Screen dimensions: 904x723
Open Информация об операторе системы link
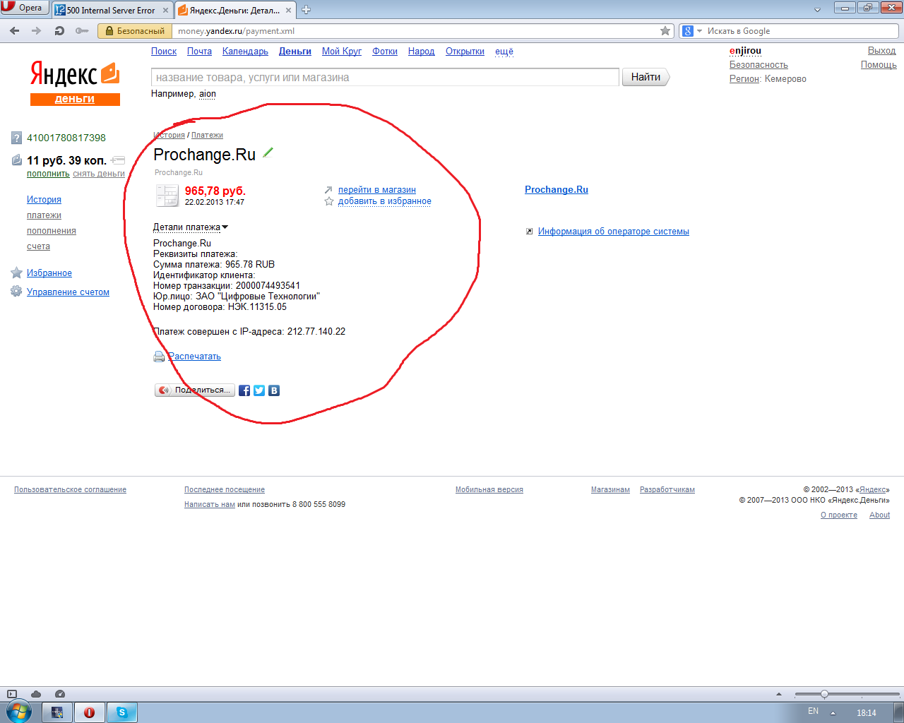click(x=614, y=232)
